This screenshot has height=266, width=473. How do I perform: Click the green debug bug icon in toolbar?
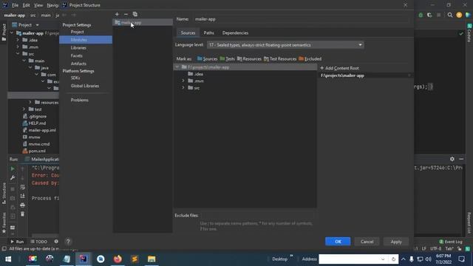(421, 15)
